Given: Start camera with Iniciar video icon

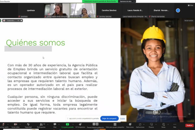Looking at the screenshot, I should point(15,125).
